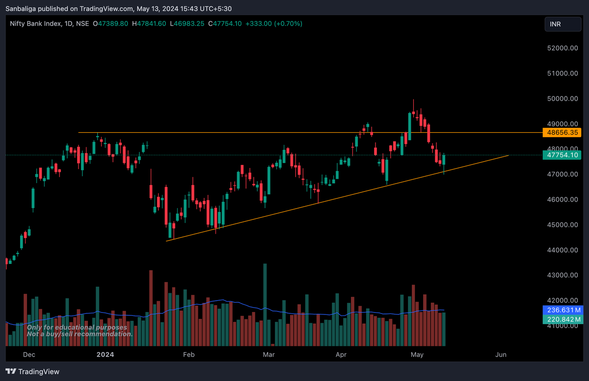
Task: Click the TradingView wordmark text
Action: click(39, 372)
